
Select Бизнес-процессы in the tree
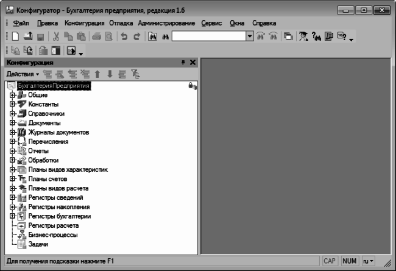(x=53, y=235)
